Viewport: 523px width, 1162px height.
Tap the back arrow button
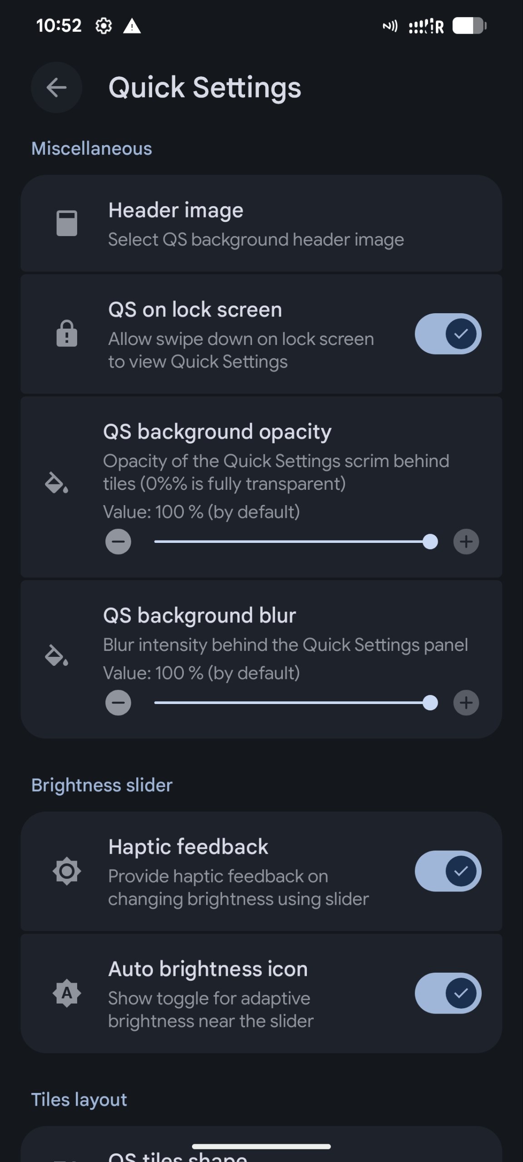pos(56,88)
